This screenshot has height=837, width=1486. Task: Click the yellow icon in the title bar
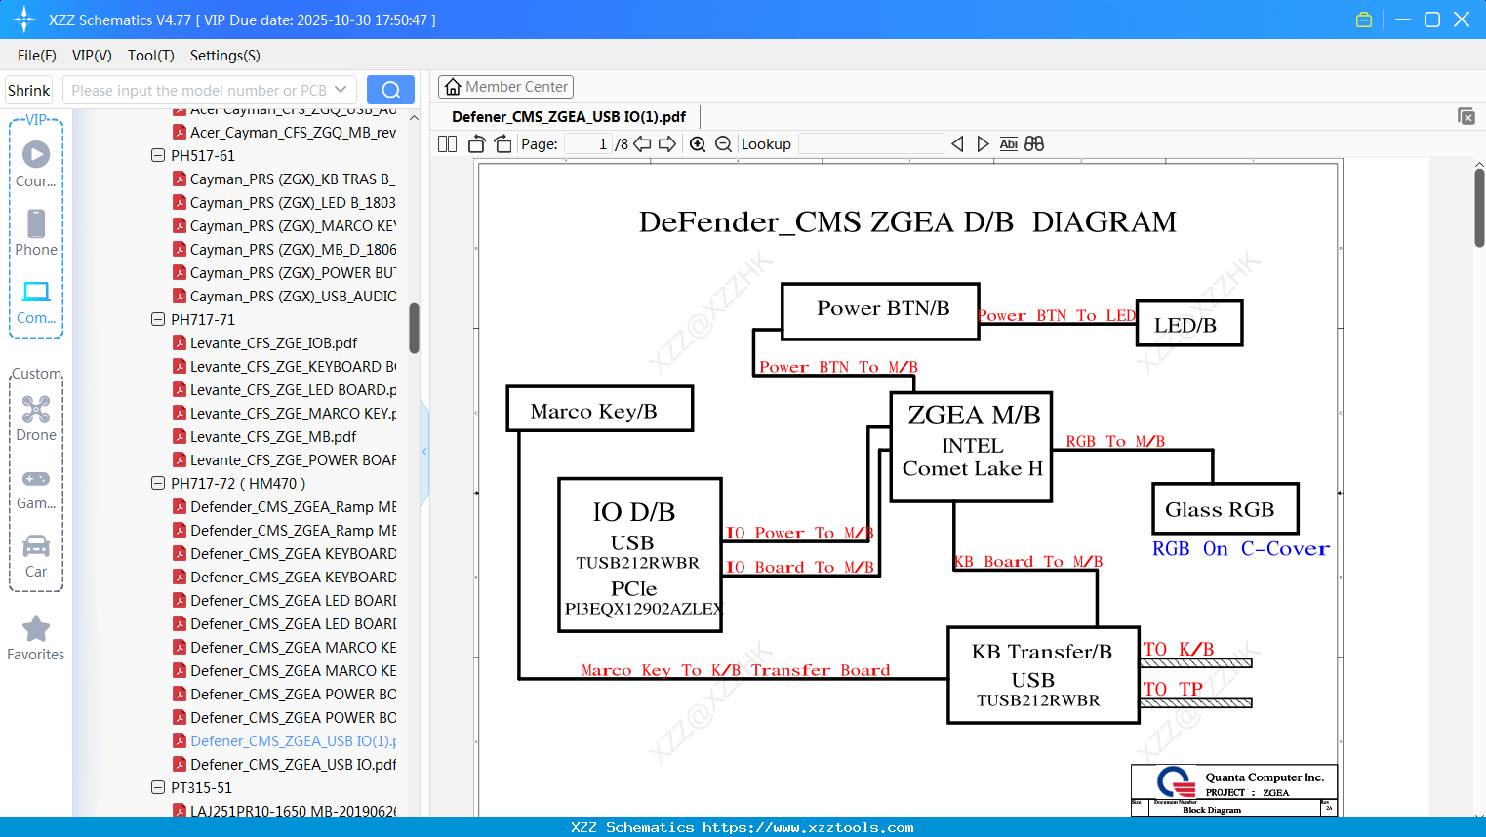point(1364,20)
